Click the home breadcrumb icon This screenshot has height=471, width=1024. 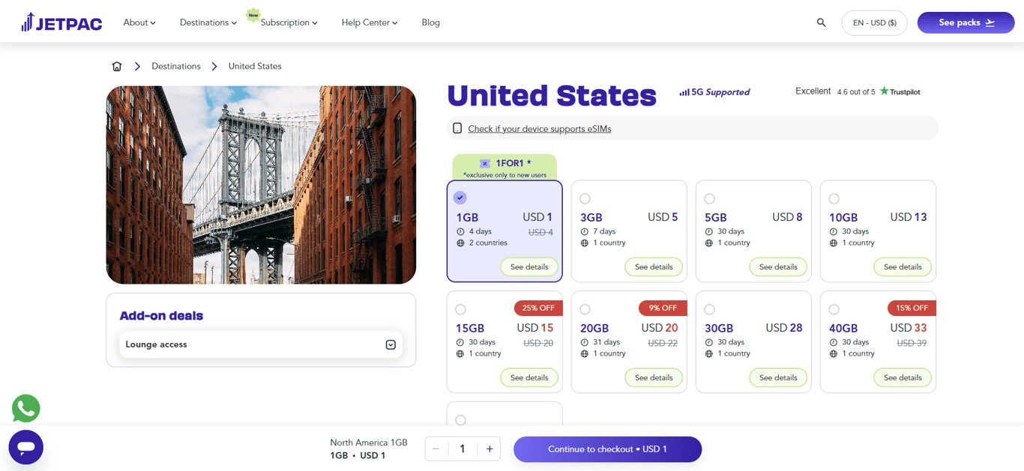coord(117,66)
